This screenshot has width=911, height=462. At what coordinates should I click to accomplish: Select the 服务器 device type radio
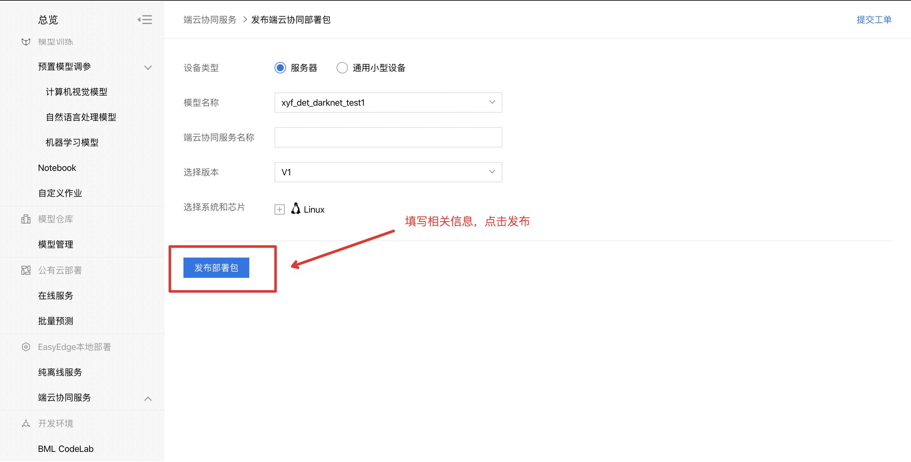pos(280,68)
